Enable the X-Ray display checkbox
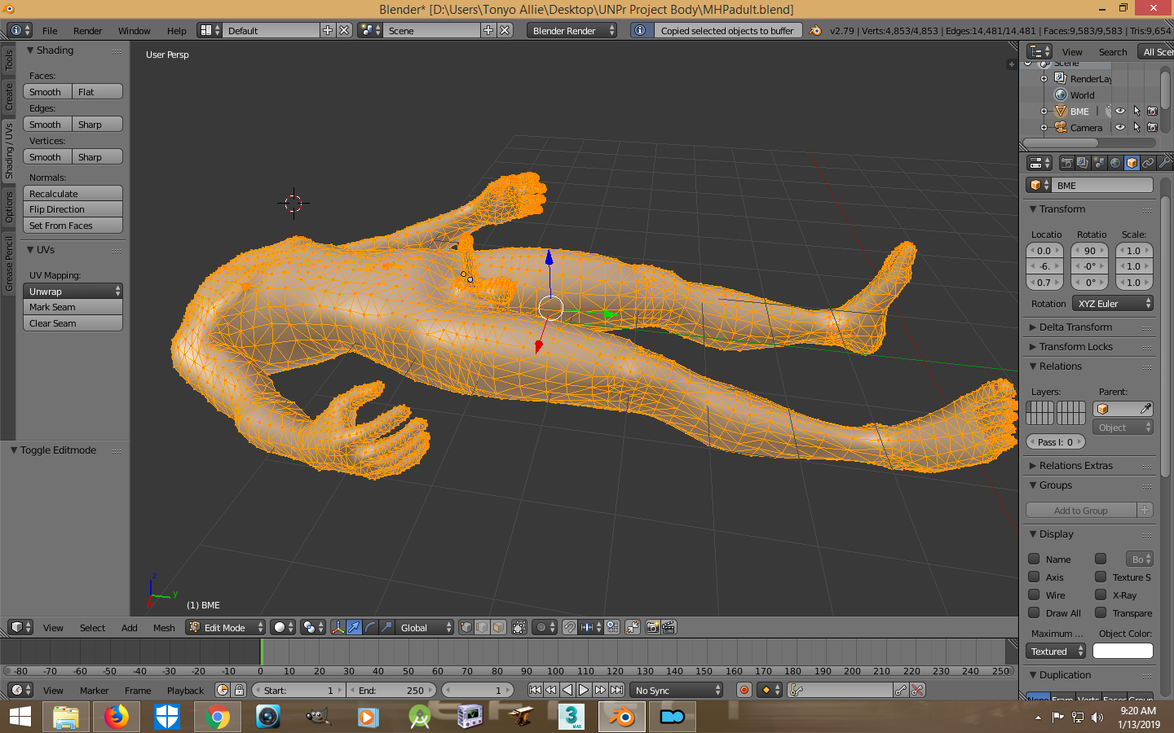Screen dimensions: 1174x733 tap(1101, 595)
